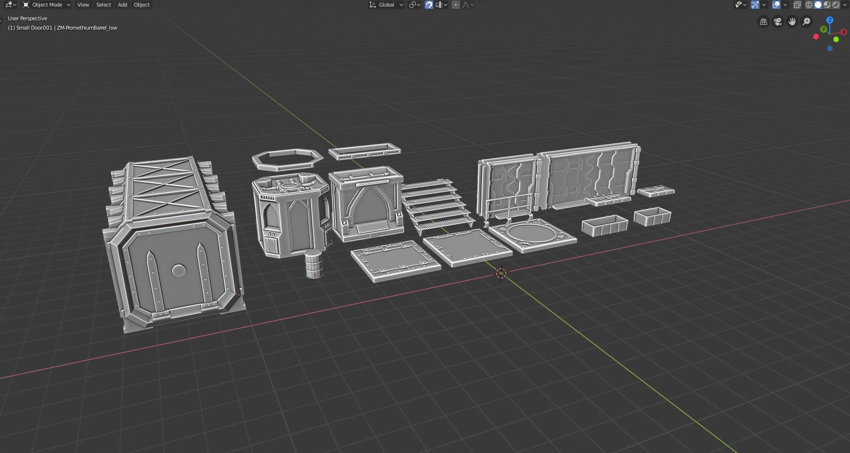
Task: Open proportional editing falloff dropdown
Action: 468,5
